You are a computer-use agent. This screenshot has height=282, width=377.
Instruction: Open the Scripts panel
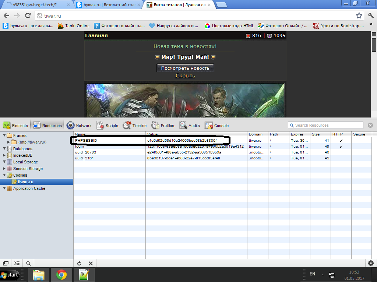(x=108, y=126)
